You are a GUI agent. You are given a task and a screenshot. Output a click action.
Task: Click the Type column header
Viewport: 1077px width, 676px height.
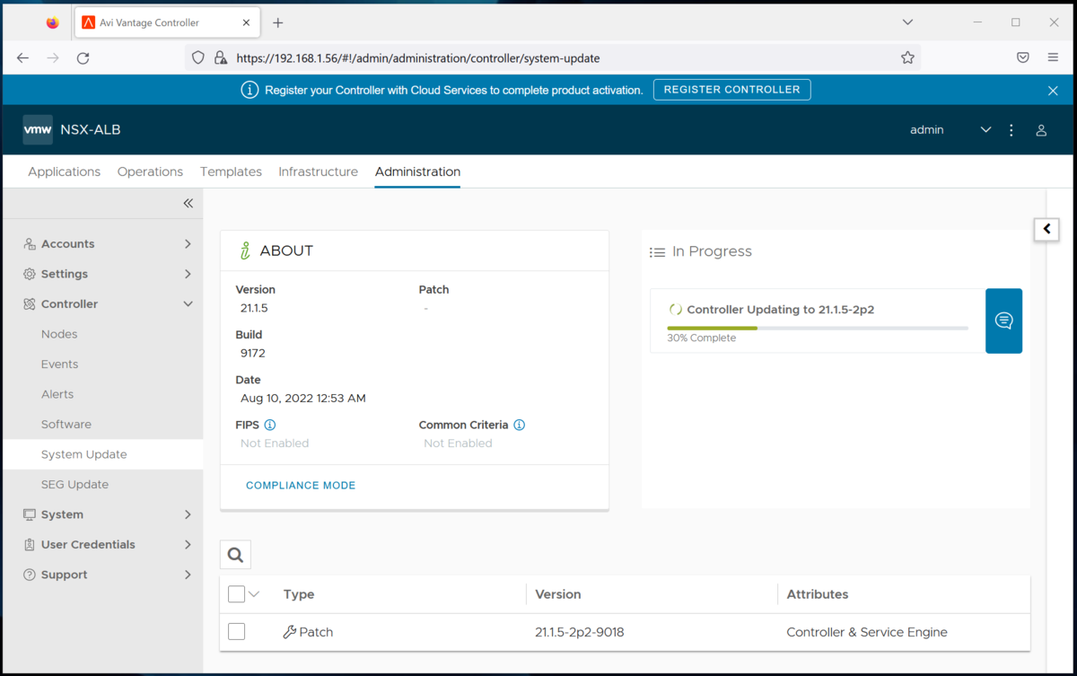click(x=299, y=594)
